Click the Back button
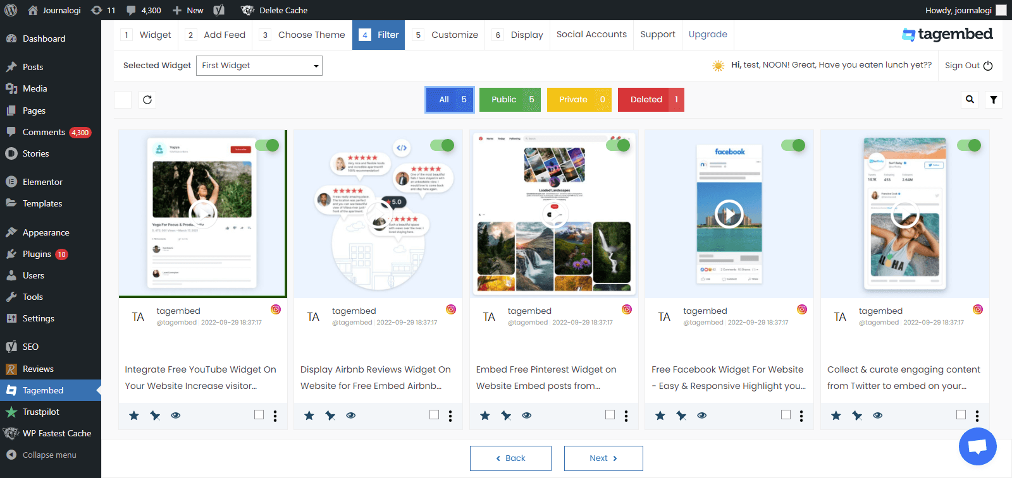1012x478 pixels. click(x=510, y=458)
